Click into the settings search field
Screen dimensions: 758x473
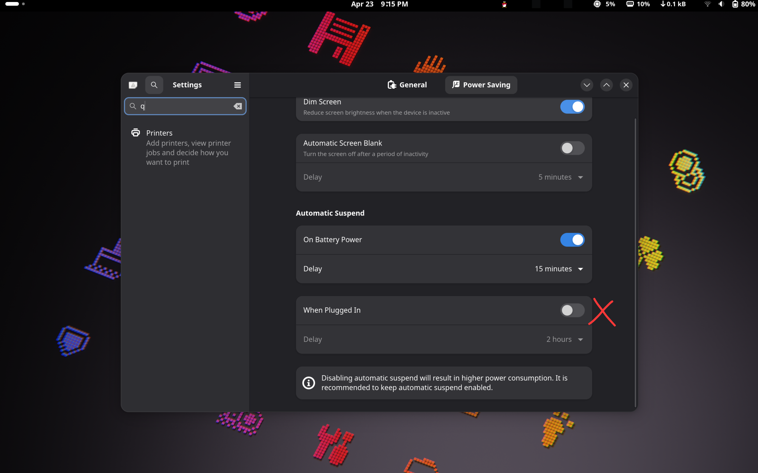point(185,106)
